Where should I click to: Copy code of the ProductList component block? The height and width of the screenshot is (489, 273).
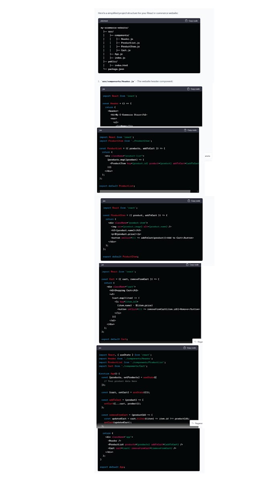point(190,130)
